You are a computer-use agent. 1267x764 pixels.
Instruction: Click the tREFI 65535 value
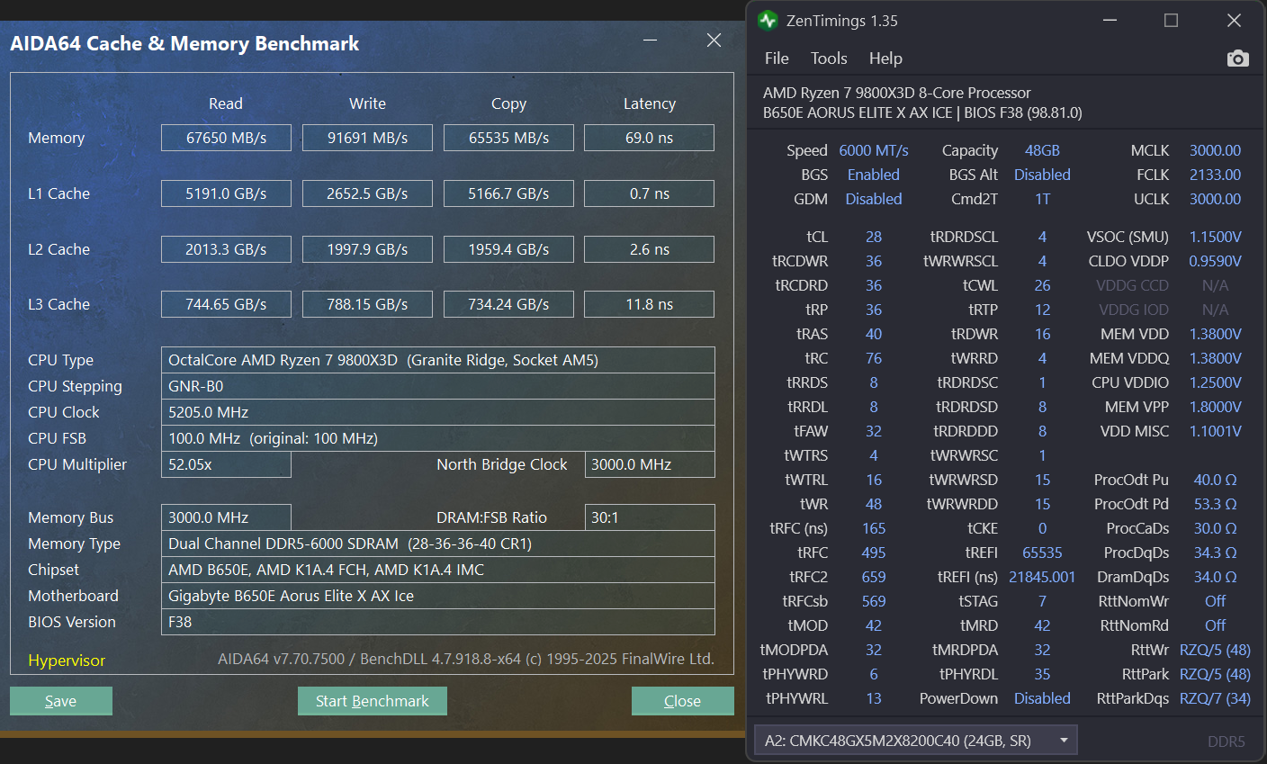coord(1042,553)
